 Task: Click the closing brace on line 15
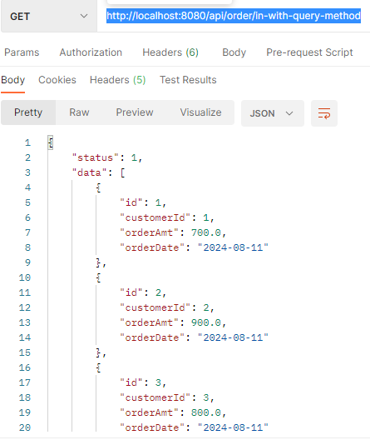tap(98, 353)
